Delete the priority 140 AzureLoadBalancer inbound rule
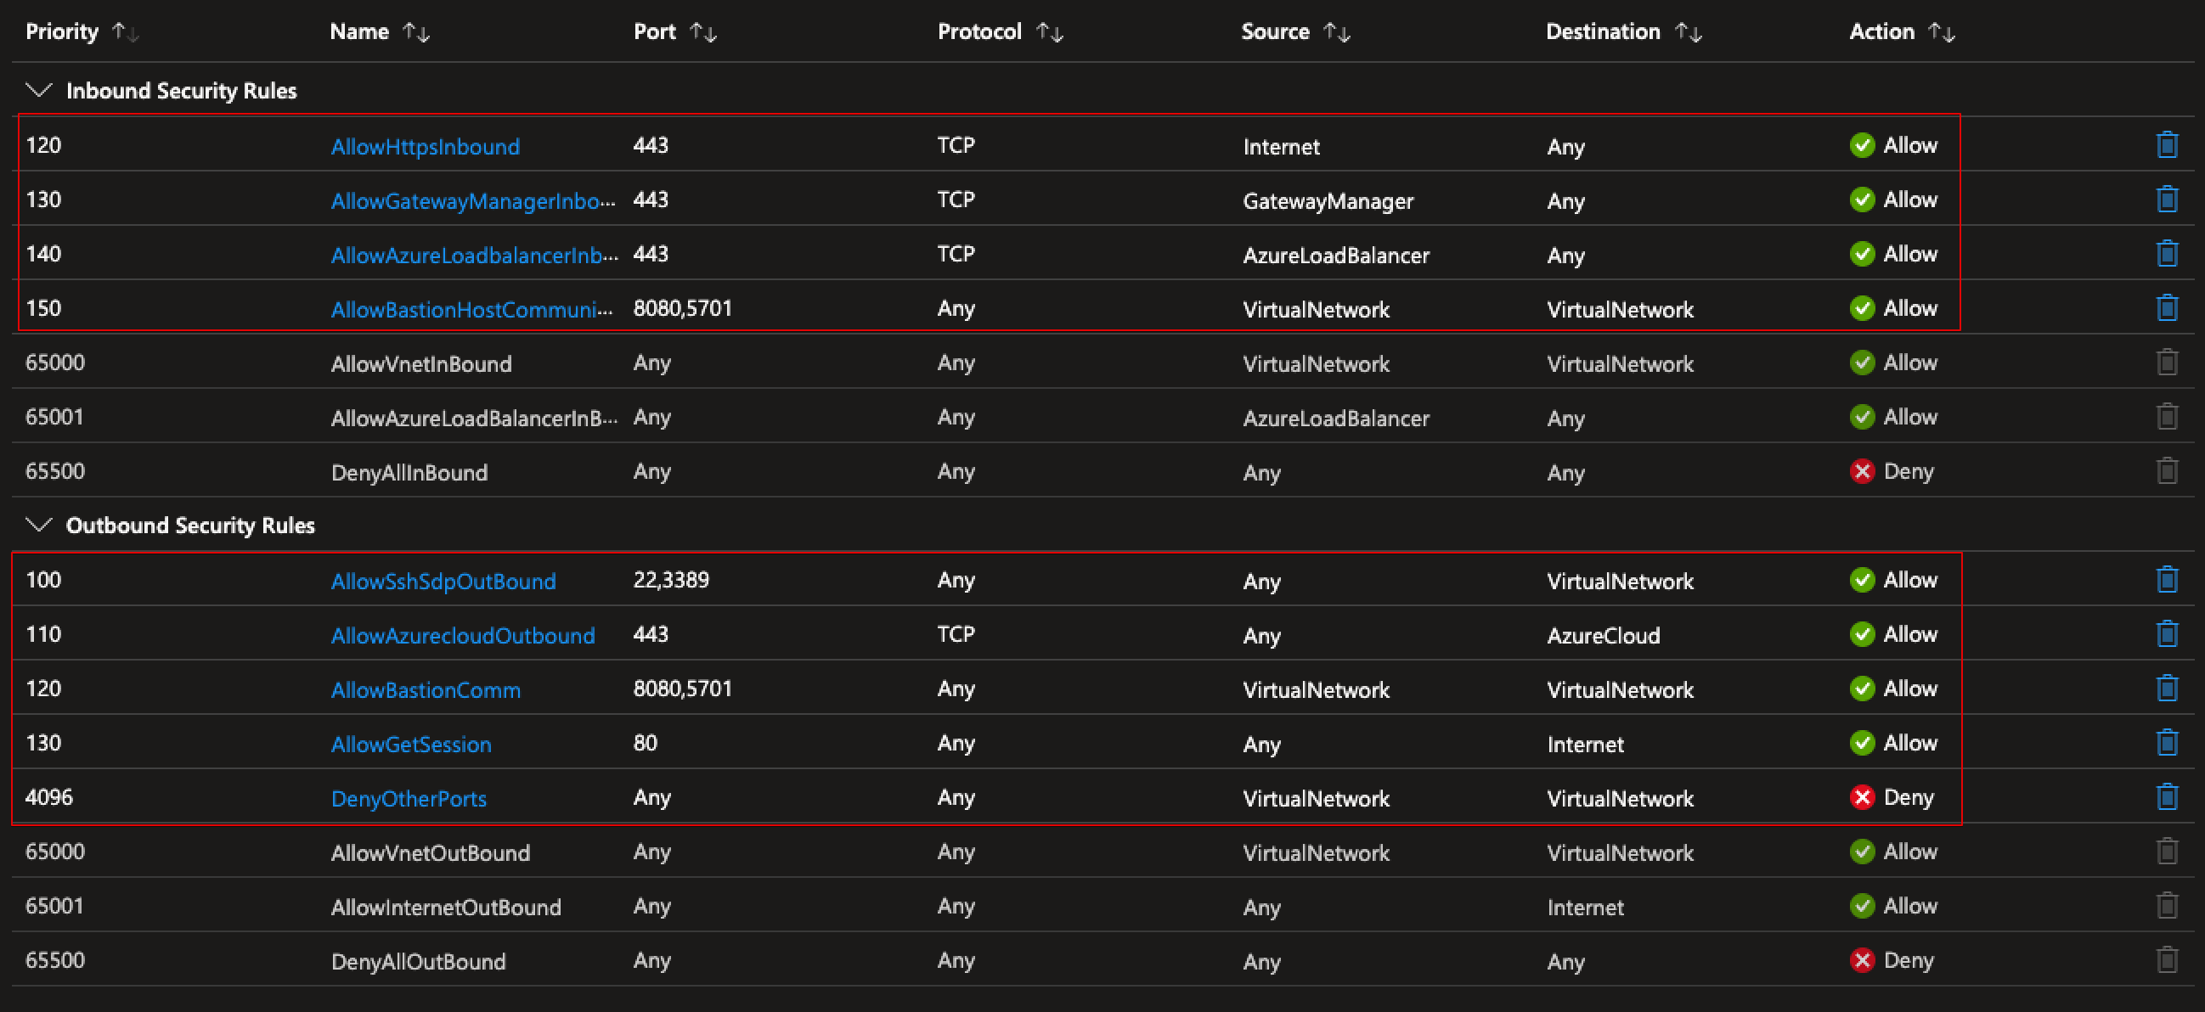Viewport: 2205px width, 1012px height. [2167, 253]
